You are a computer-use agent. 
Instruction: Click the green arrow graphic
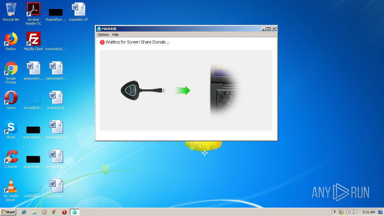(182, 90)
